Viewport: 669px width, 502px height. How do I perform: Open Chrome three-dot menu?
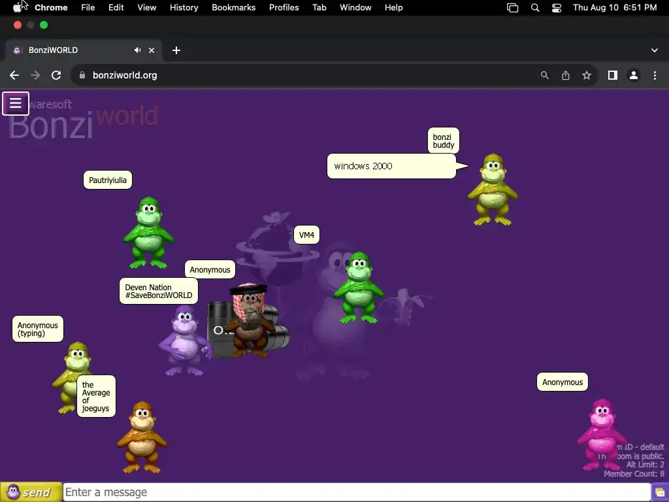pyautogui.click(x=655, y=76)
